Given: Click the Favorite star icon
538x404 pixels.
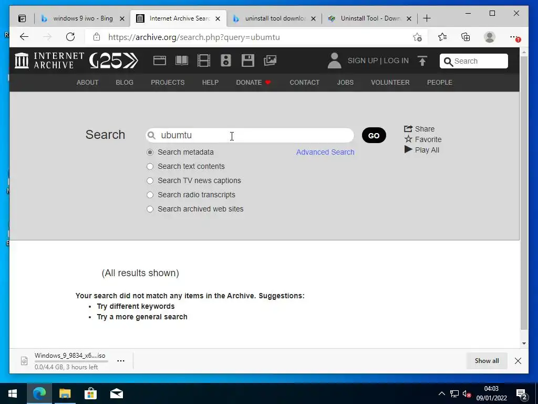Looking at the screenshot, I should 408,139.
